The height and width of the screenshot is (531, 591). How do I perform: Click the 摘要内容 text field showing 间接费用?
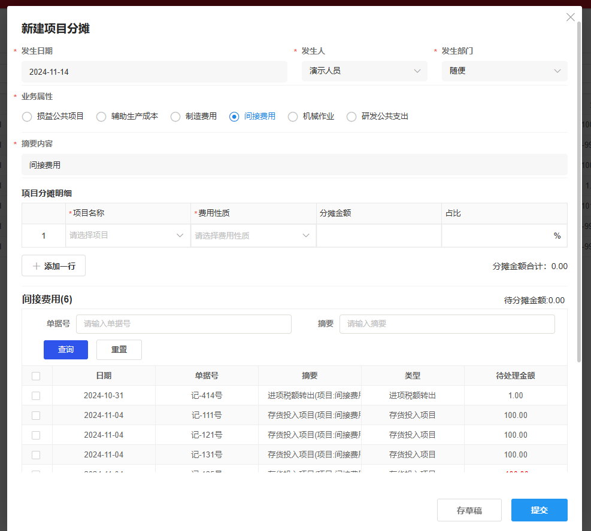click(295, 164)
